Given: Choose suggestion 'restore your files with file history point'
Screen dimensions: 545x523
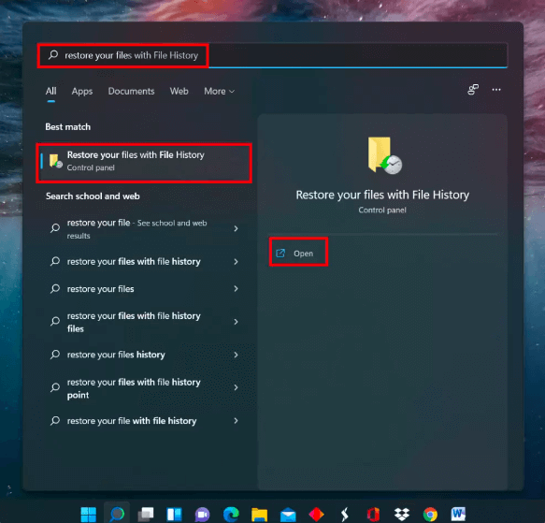Looking at the screenshot, I should [x=134, y=388].
